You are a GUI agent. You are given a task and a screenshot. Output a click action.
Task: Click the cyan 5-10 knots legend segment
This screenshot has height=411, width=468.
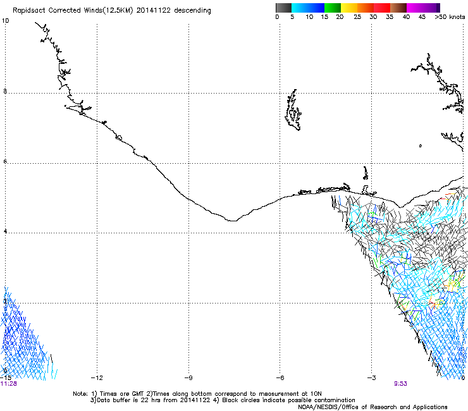(x=300, y=8)
